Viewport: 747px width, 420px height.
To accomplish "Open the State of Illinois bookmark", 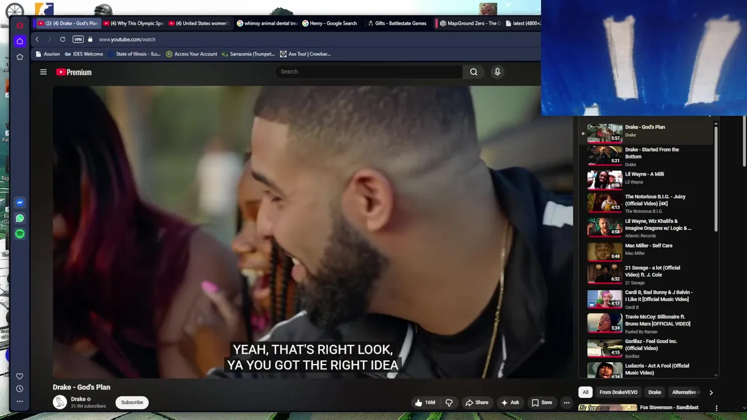I will [x=134, y=54].
